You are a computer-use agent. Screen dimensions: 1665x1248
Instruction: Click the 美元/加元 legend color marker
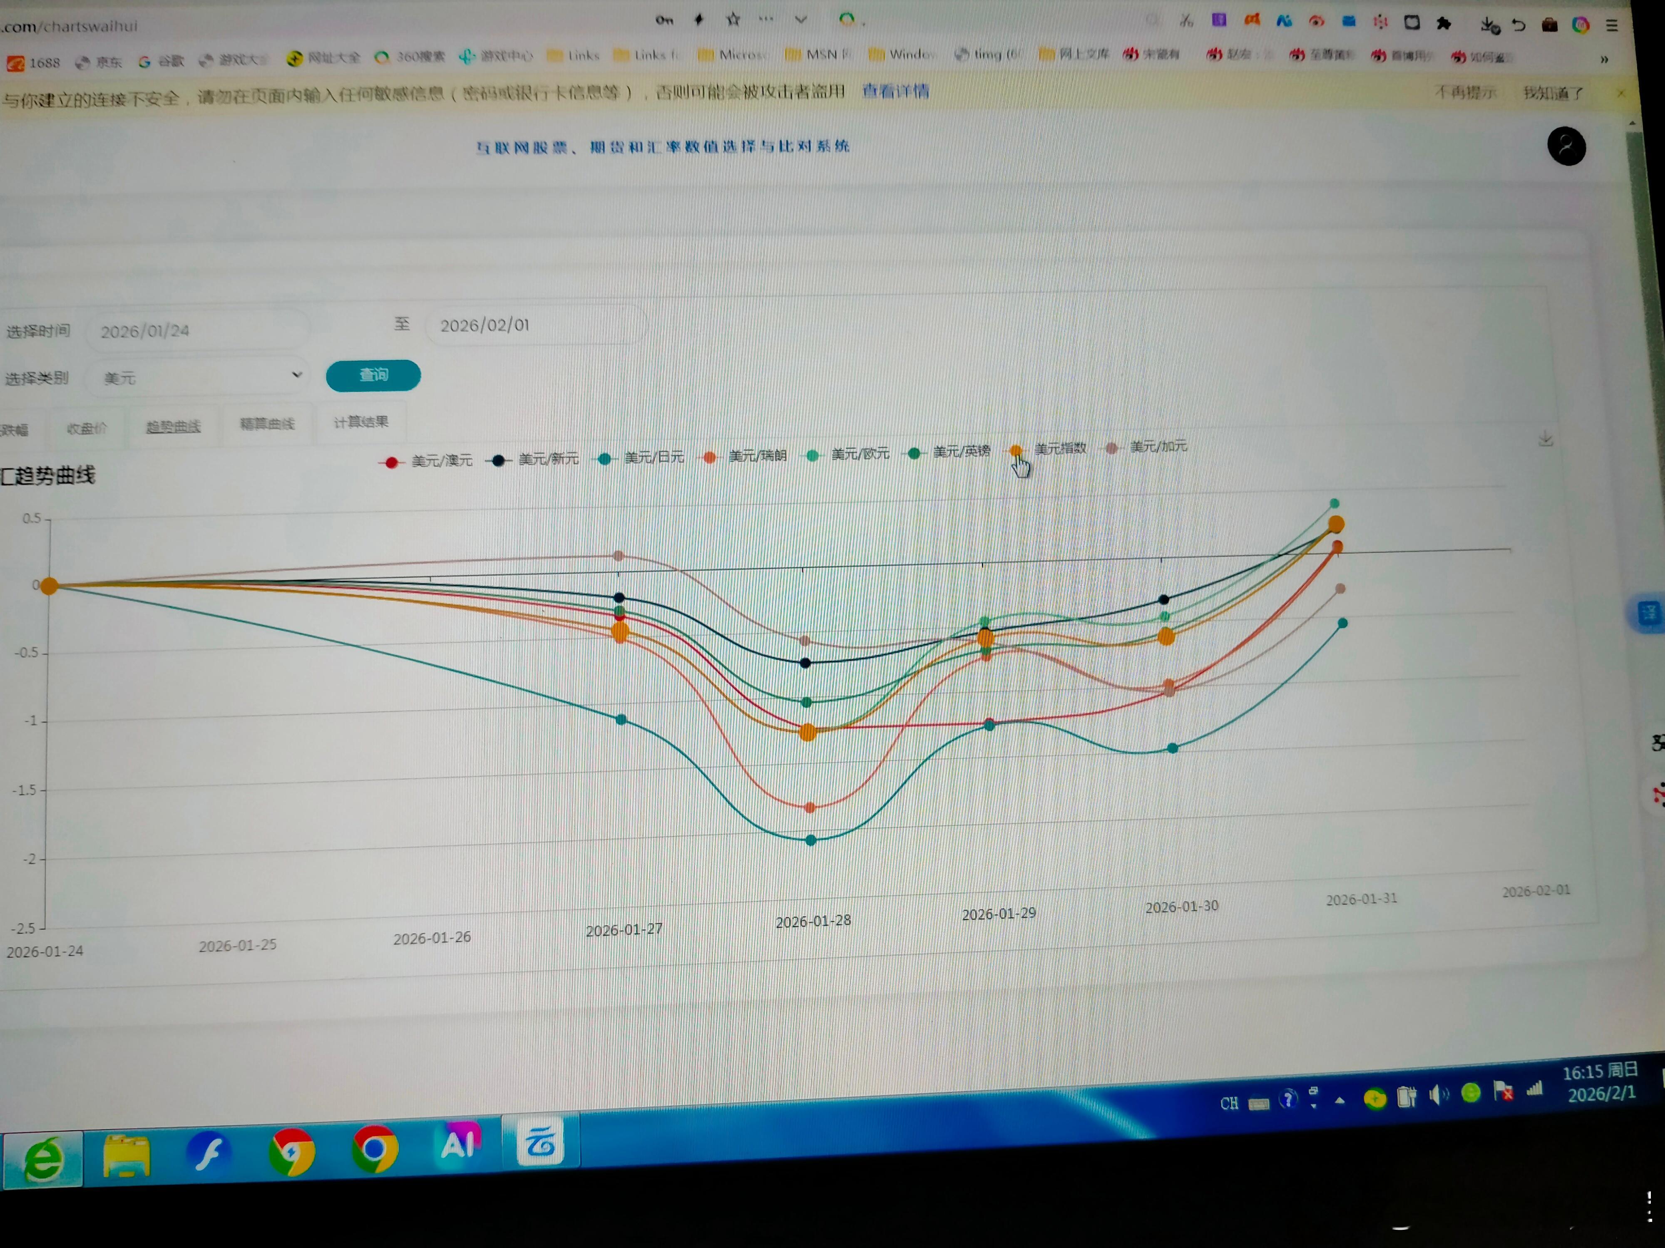click(1111, 448)
